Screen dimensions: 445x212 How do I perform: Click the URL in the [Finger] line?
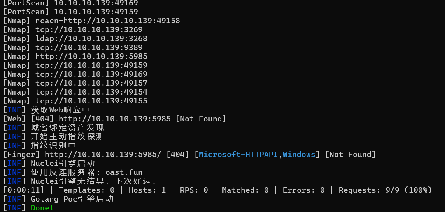pyautogui.click(x=103, y=154)
